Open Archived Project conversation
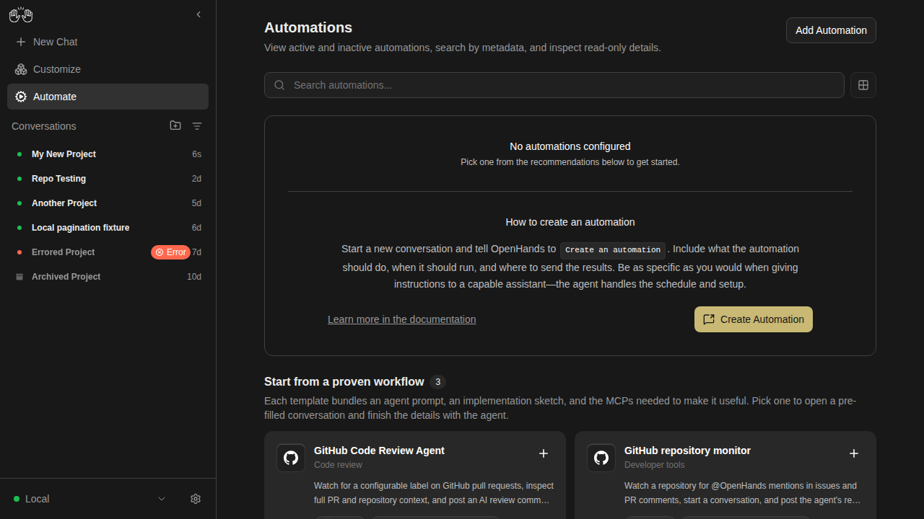Screen dimensions: 924x519 [x=108, y=277]
